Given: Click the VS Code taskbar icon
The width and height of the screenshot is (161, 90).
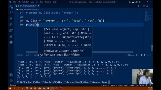Looking at the screenshot, I should point(52,88).
